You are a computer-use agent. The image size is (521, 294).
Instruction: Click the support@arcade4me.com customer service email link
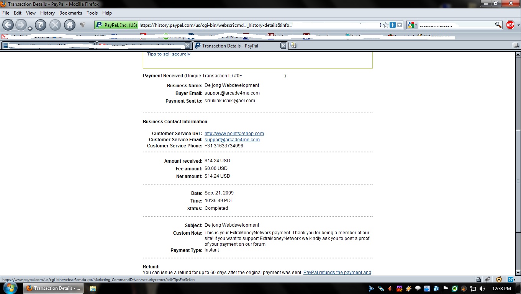[x=232, y=140]
